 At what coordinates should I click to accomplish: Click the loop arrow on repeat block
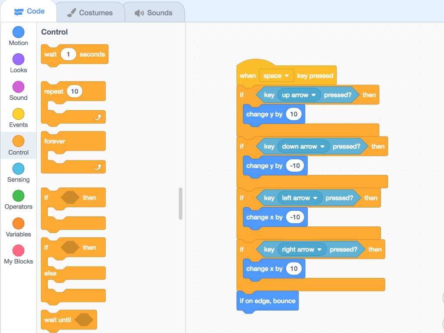[x=98, y=117]
